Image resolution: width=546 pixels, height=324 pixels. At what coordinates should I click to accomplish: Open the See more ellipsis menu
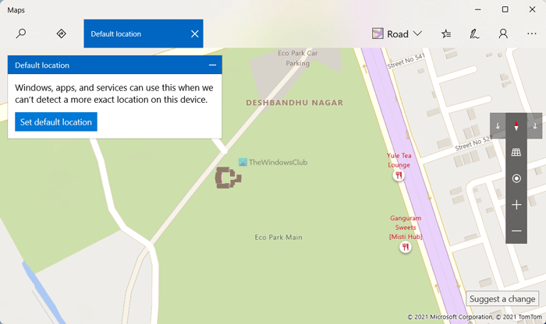coord(532,33)
